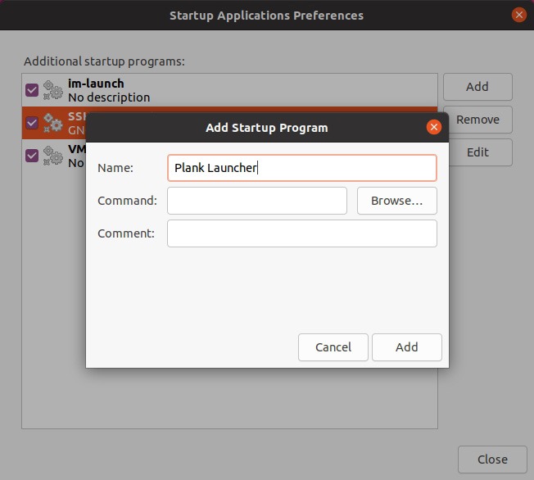The height and width of the screenshot is (480, 534).
Task: Uncheck the im-launch startup checkbox
Action: point(32,90)
